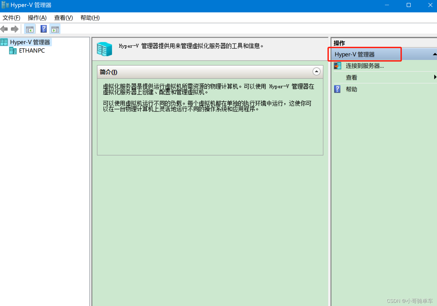Viewport: 437px width, 306px height.
Task: Click 查看 in the actions pane
Action: tap(351, 77)
